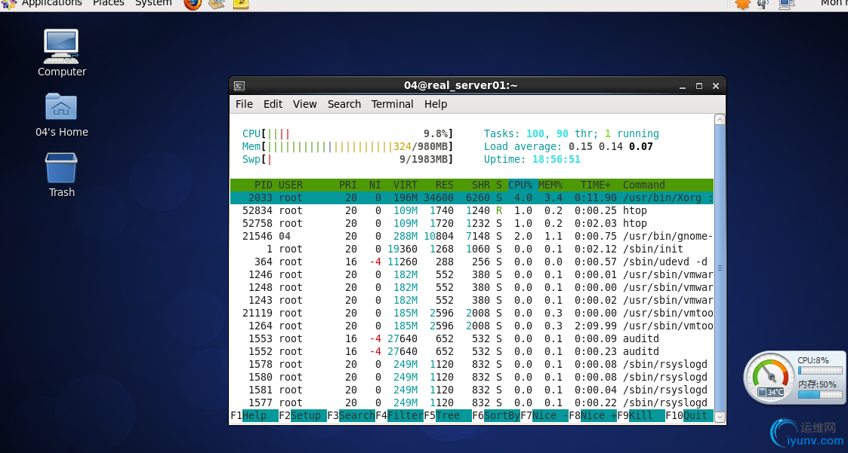848x453 pixels.
Task: Select the /sbin/init process row
Action: point(472,249)
